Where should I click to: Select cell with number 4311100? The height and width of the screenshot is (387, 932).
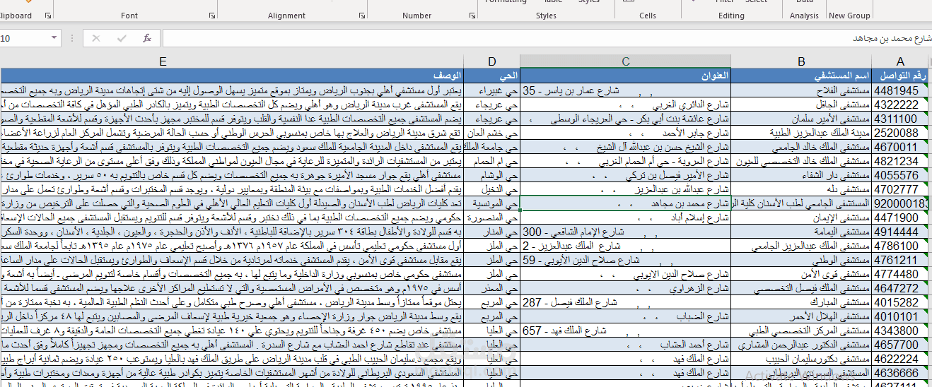[899, 119]
